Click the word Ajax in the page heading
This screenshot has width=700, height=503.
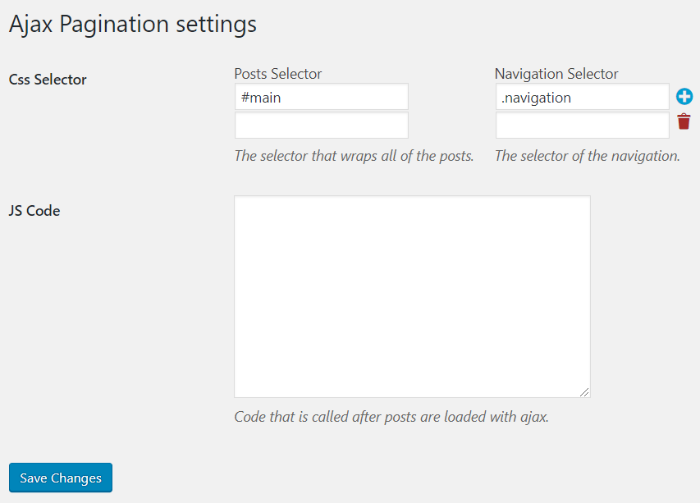coord(31,24)
